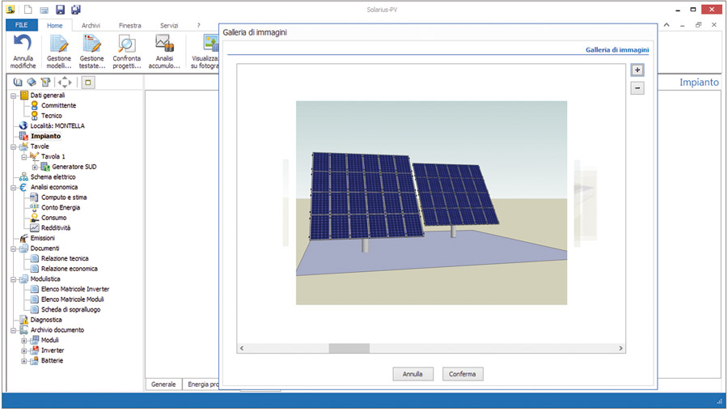This screenshot has width=728, height=412.
Task: Click the zoom in plus button in gallery
Action: click(x=637, y=70)
